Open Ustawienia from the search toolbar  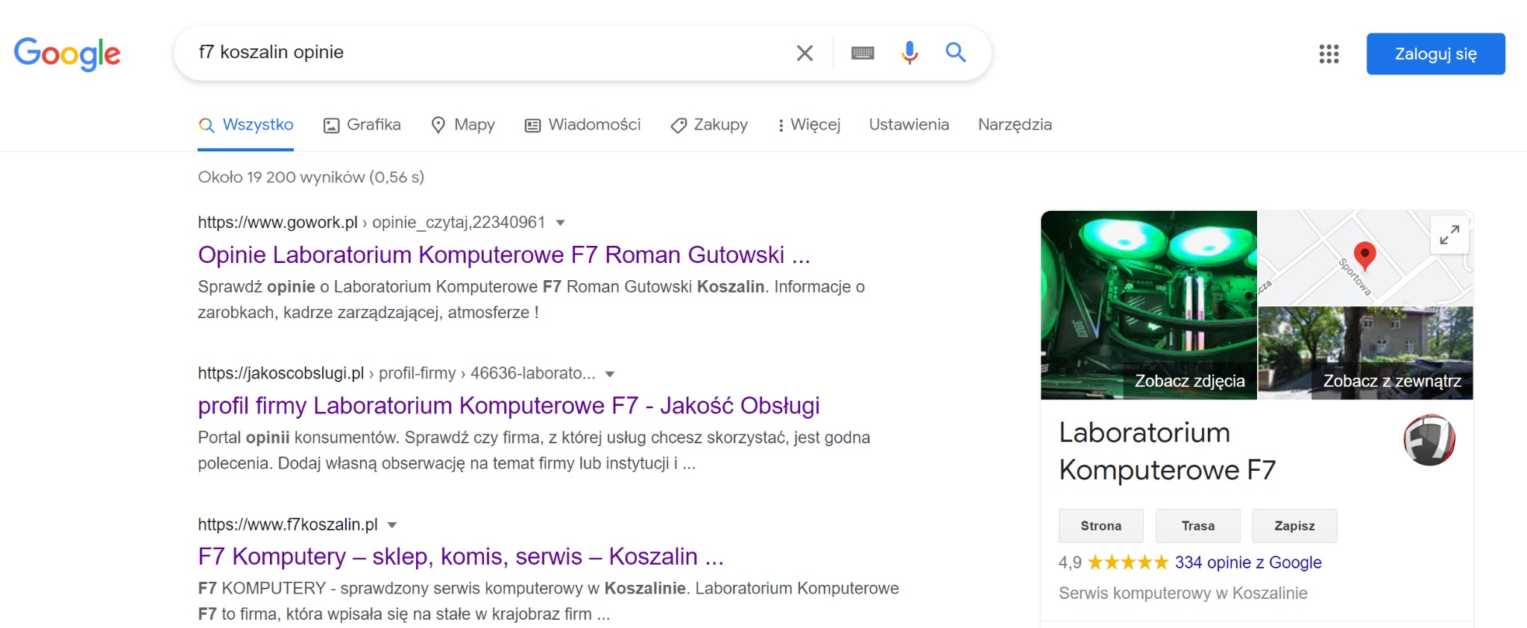point(908,124)
